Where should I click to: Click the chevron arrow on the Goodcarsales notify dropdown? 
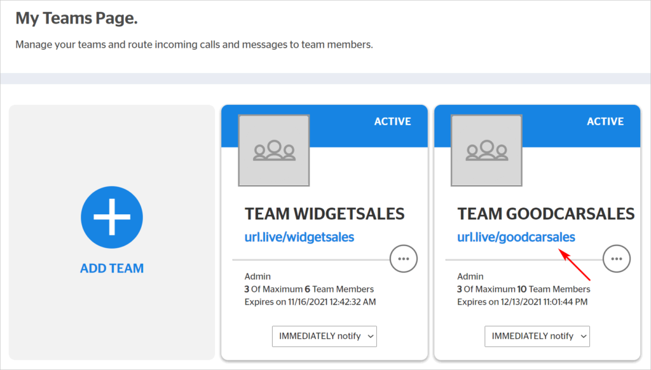click(x=584, y=337)
